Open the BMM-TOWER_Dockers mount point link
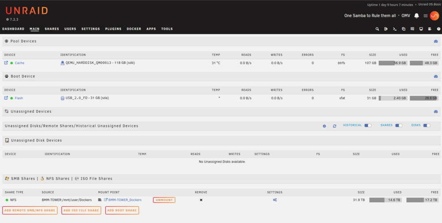 point(125,200)
